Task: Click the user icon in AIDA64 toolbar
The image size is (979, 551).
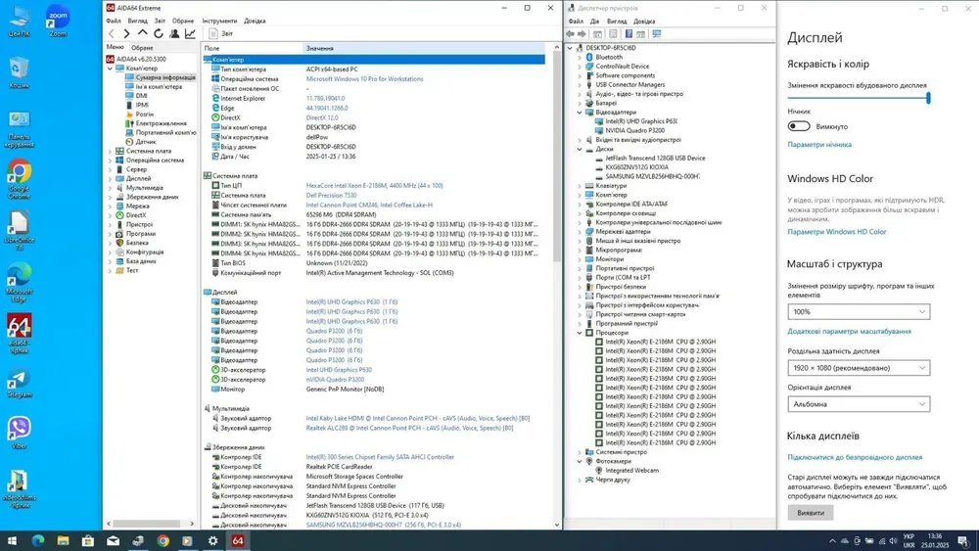Action: point(175,33)
